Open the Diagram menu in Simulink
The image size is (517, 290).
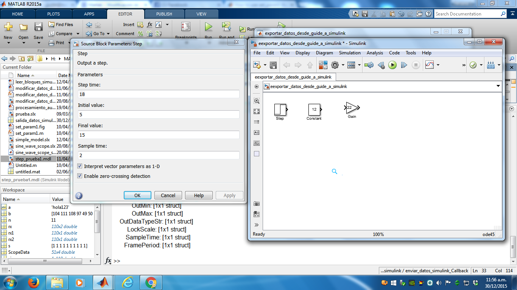click(324, 53)
